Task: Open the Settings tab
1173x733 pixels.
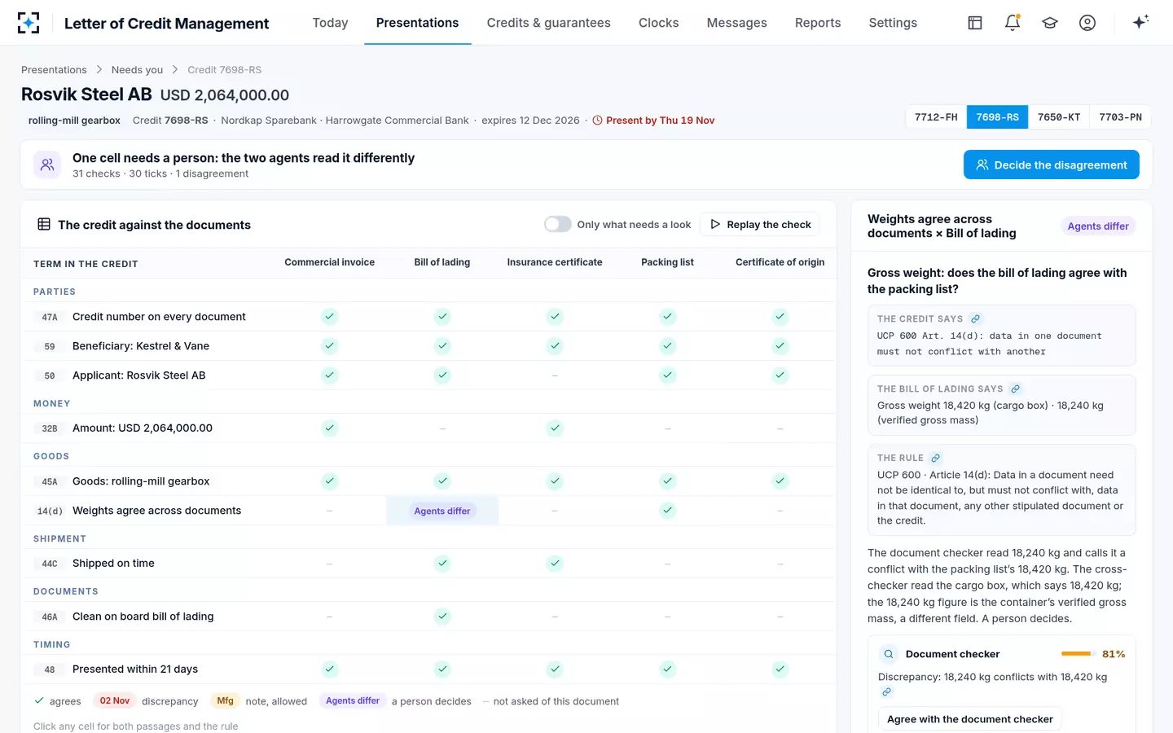Action: click(893, 23)
